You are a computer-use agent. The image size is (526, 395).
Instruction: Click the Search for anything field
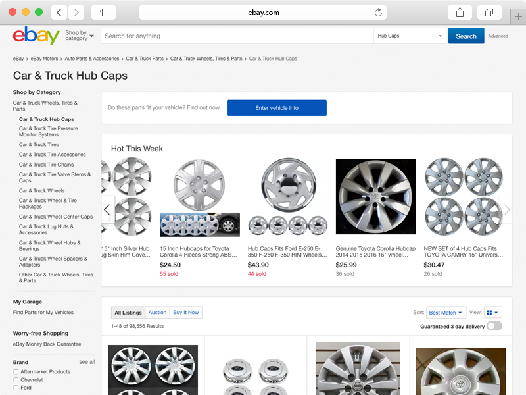[237, 36]
